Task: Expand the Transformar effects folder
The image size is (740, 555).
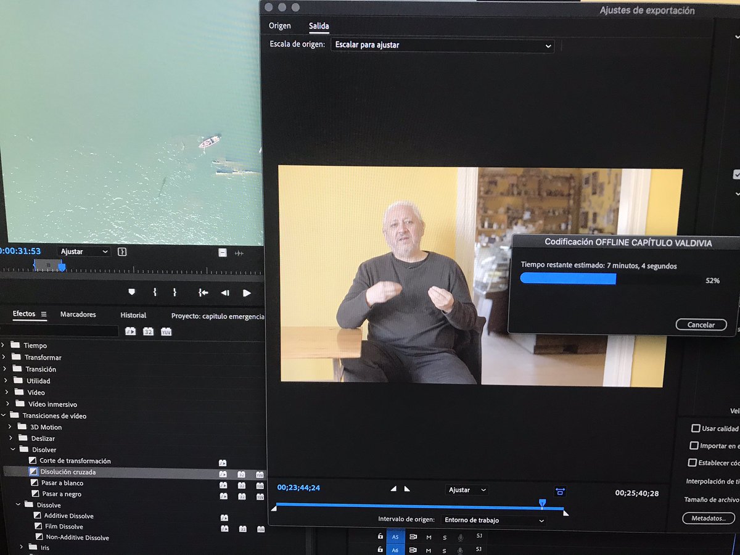Action: pyautogui.click(x=4, y=357)
